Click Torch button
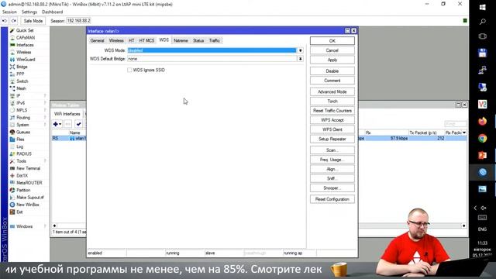496x279 pixels. (x=332, y=102)
